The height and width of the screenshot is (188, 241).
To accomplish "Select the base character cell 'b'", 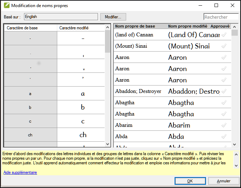I will [x=30, y=107].
